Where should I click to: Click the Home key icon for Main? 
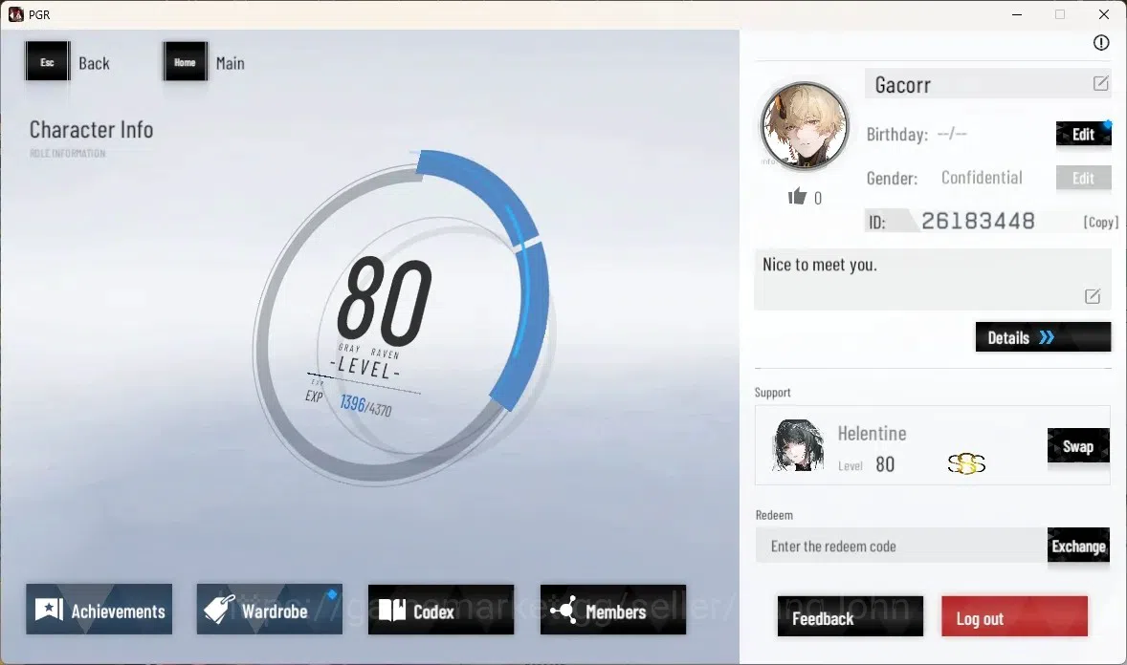click(x=186, y=62)
